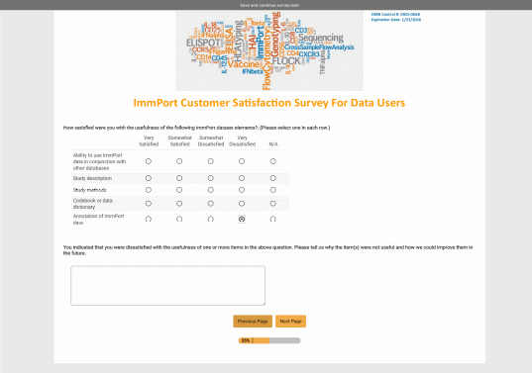Click the Expiration Date text
532x373 pixels.
point(396,20)
